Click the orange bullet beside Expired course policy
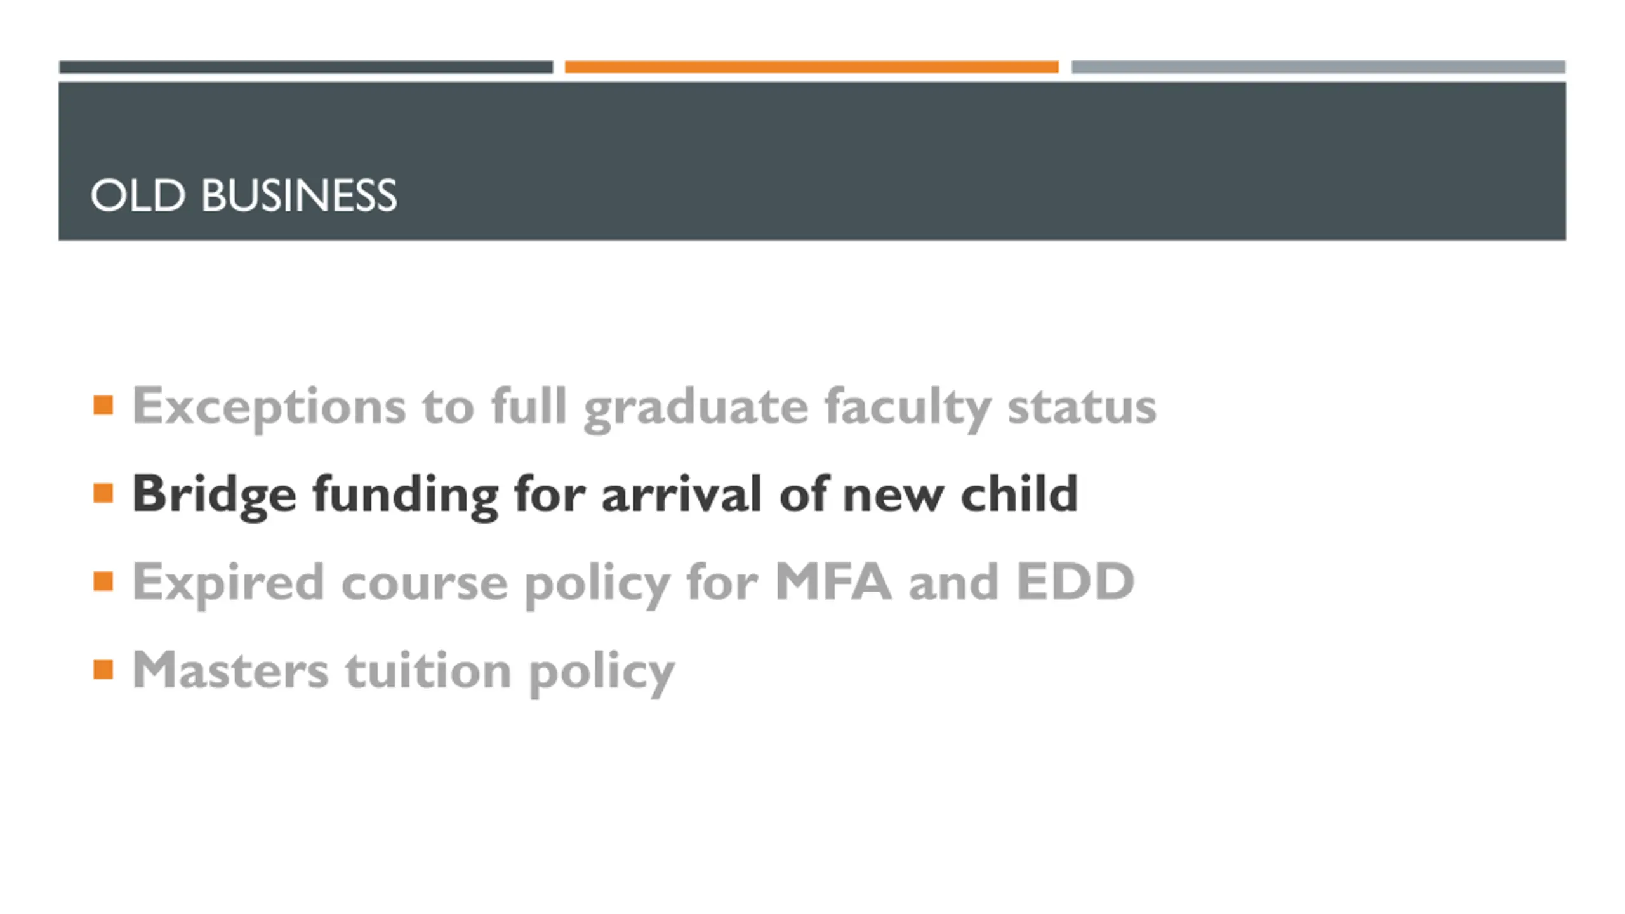 103,581
